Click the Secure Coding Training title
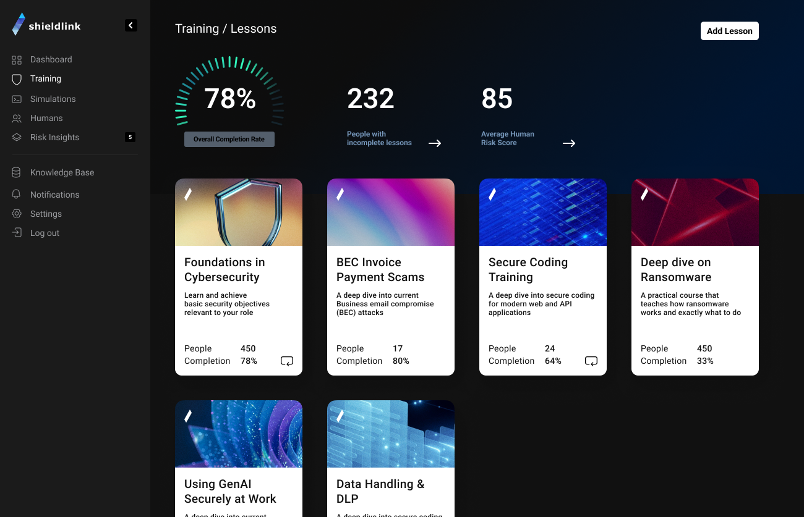This screenshot has width=804, height=517. (x=528, y=270)
